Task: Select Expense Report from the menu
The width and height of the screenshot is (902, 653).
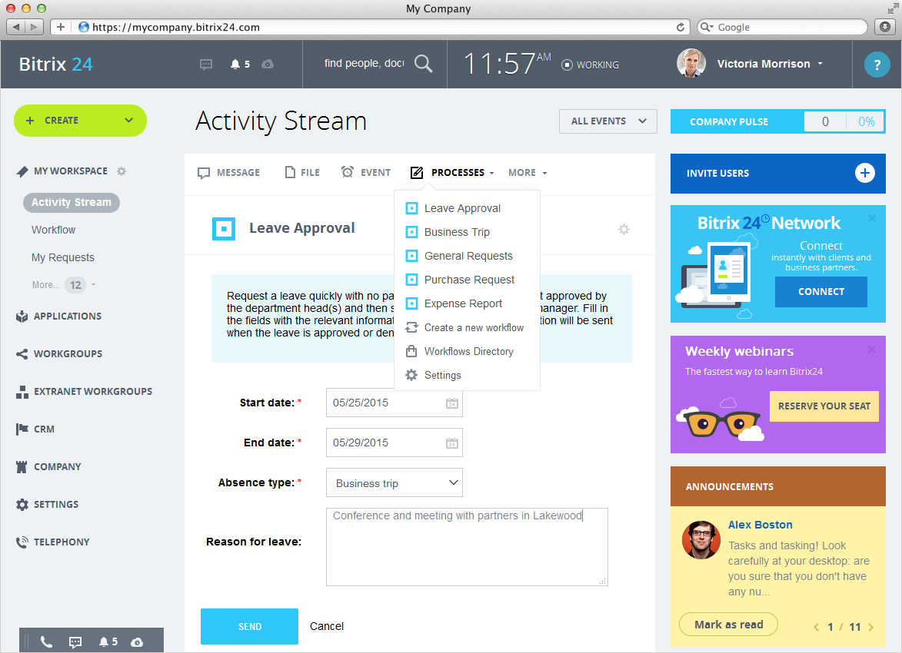Action: pos(453,303)
